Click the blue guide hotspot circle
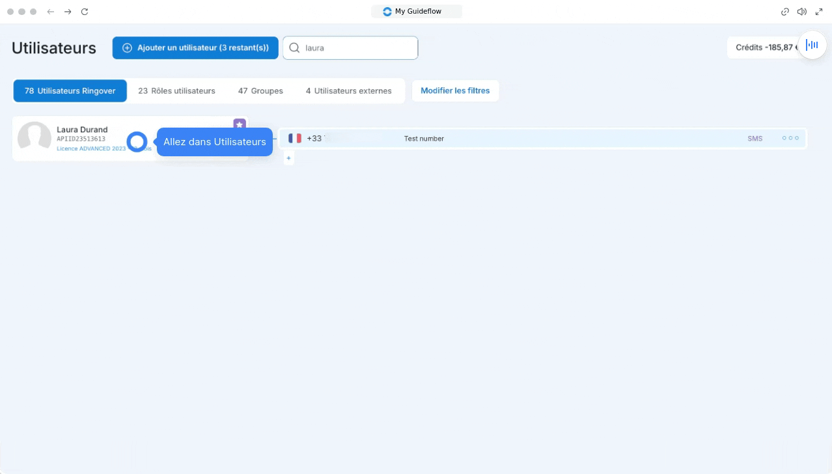Viewport: 832px width, 474px height. [137, 142]
